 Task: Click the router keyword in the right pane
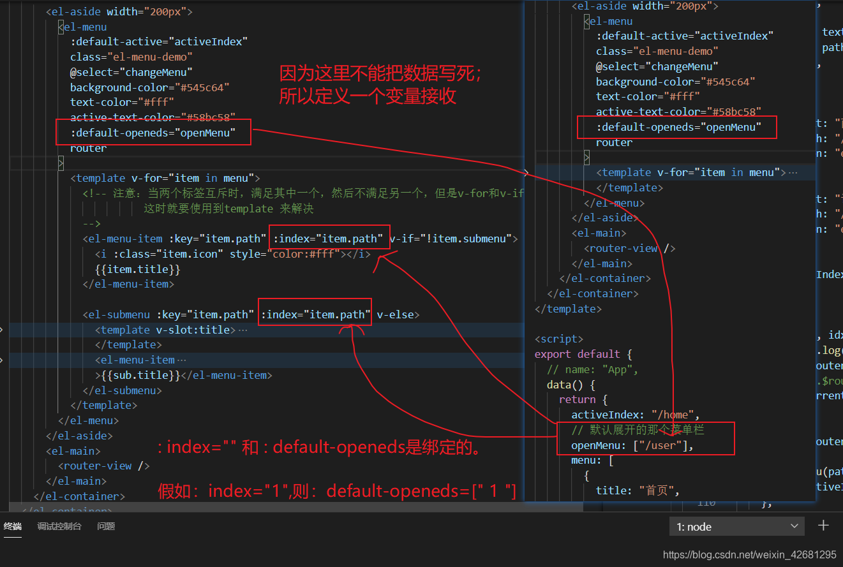613,142
